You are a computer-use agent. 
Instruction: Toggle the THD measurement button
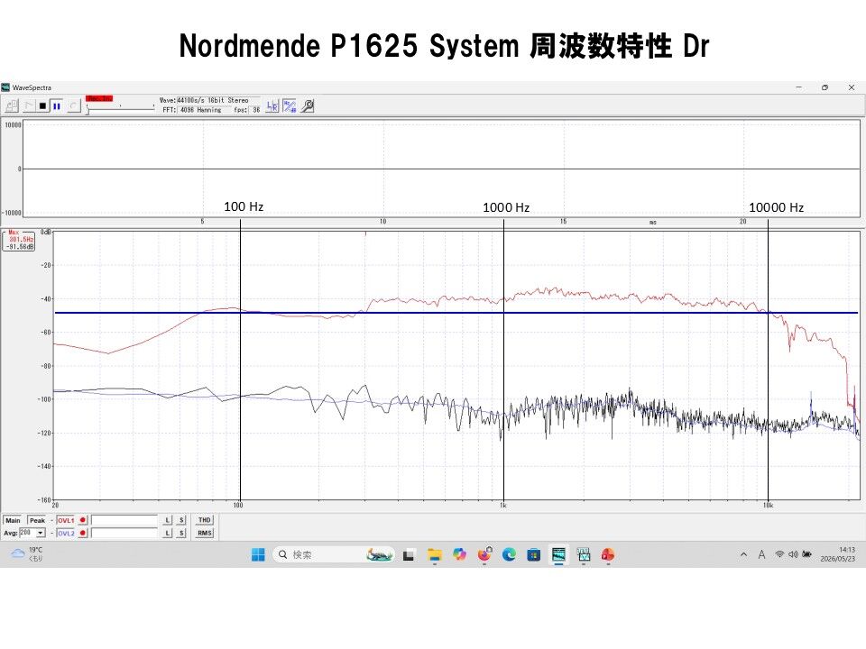(x=205, y=520)
